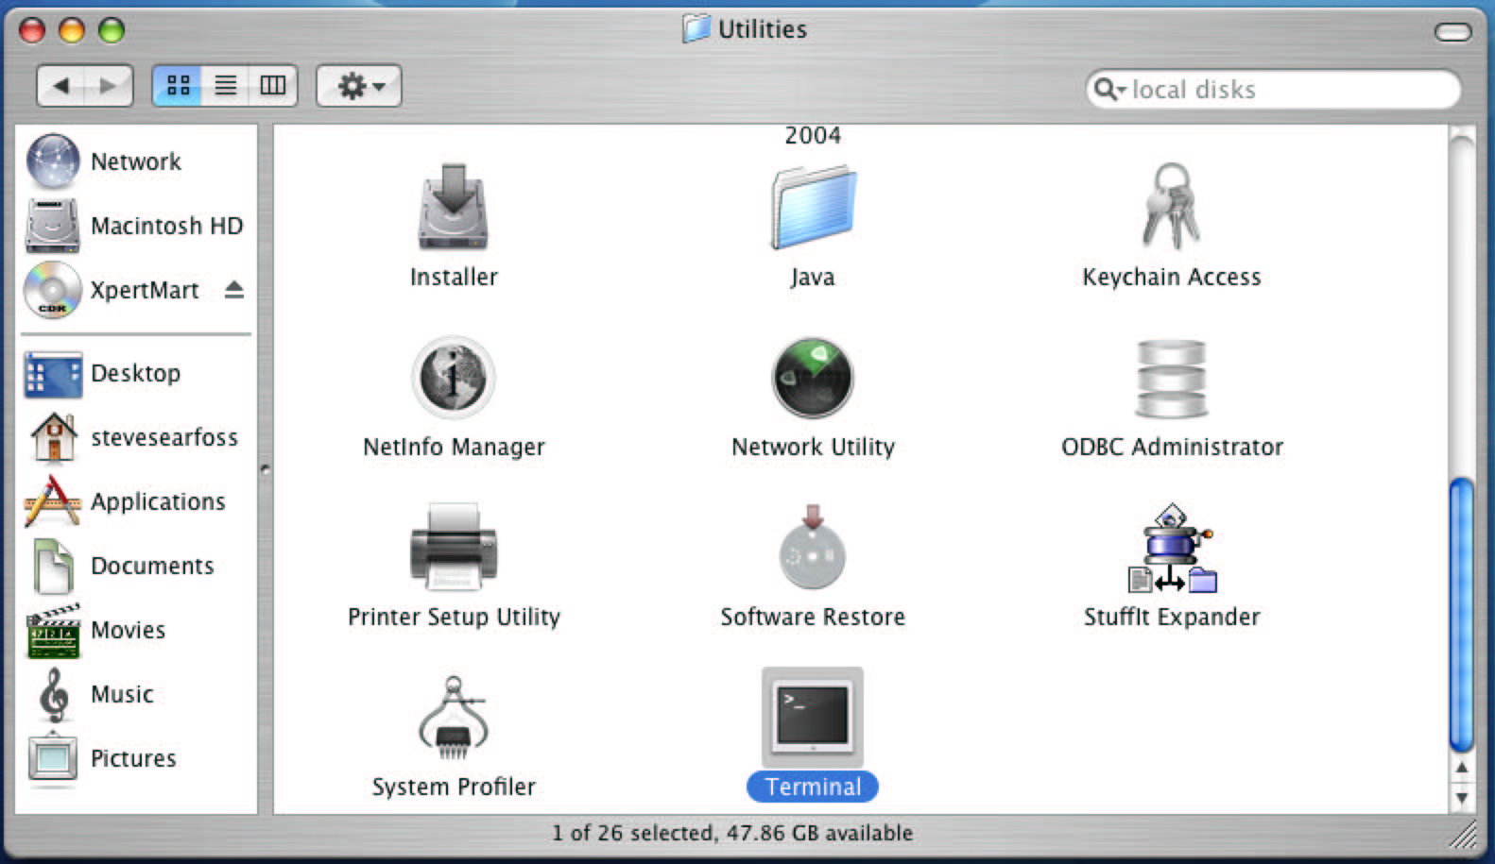This screenshot has height=864, width=1495.
Task: Go to Desktop in the sidebar
Action: [136, 373]
